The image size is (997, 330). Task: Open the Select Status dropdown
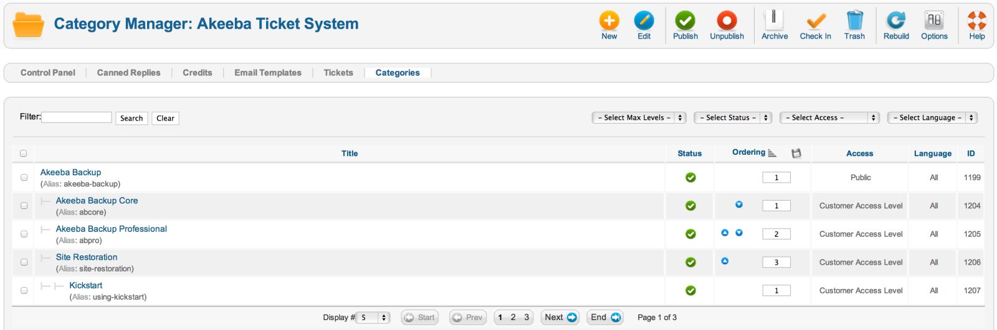click(733, 117)
